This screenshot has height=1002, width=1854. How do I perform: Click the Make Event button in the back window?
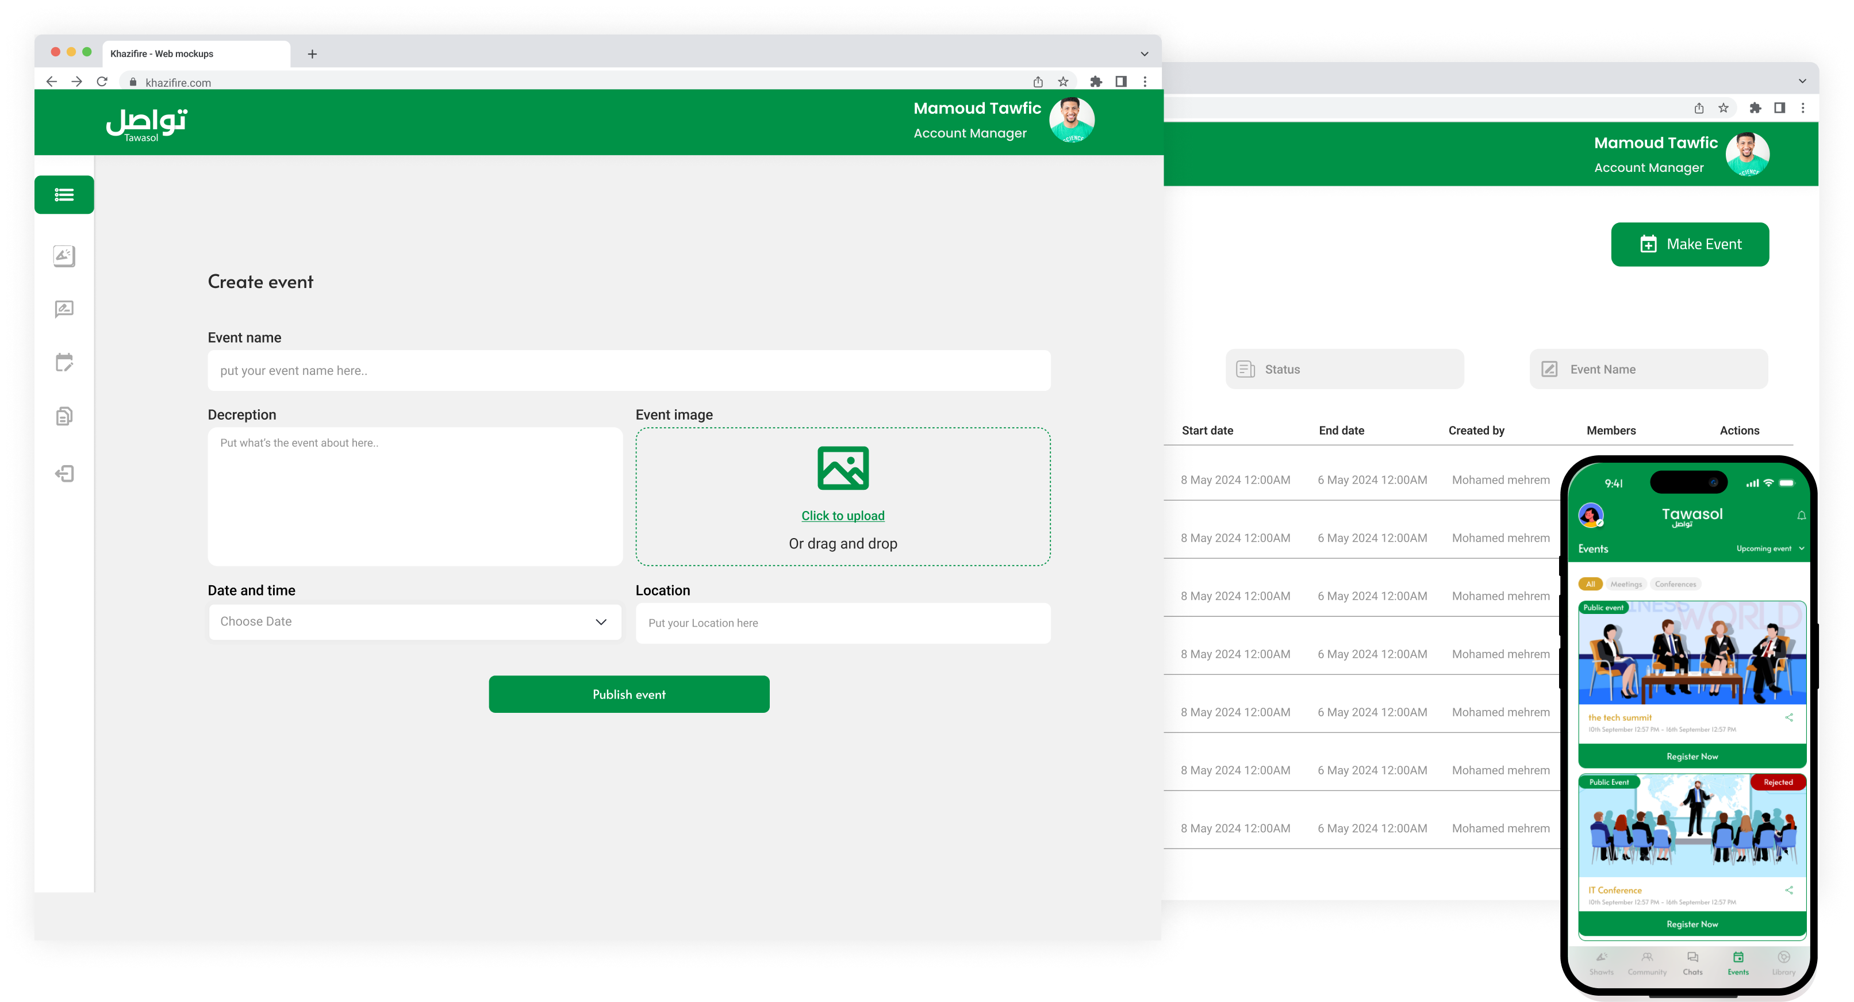1690,244
